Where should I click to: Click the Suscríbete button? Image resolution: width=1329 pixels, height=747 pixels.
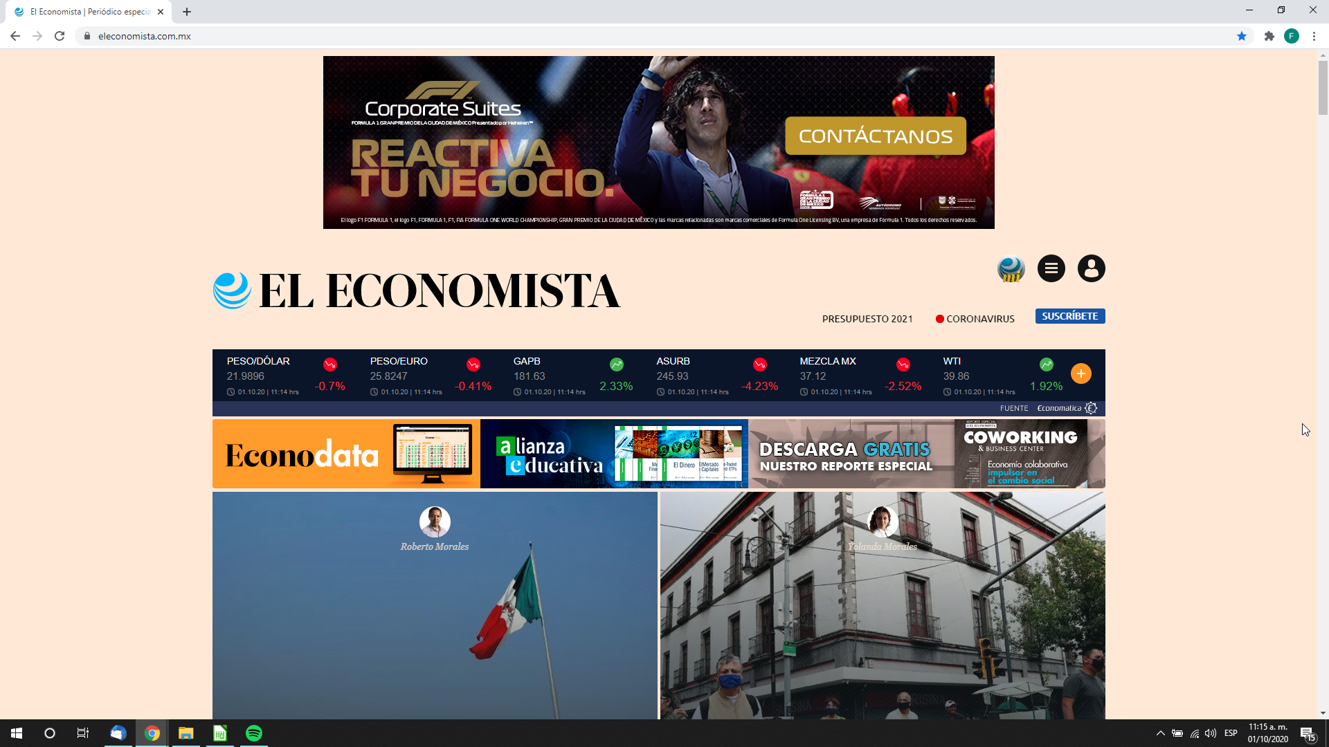coord(1070,316)
